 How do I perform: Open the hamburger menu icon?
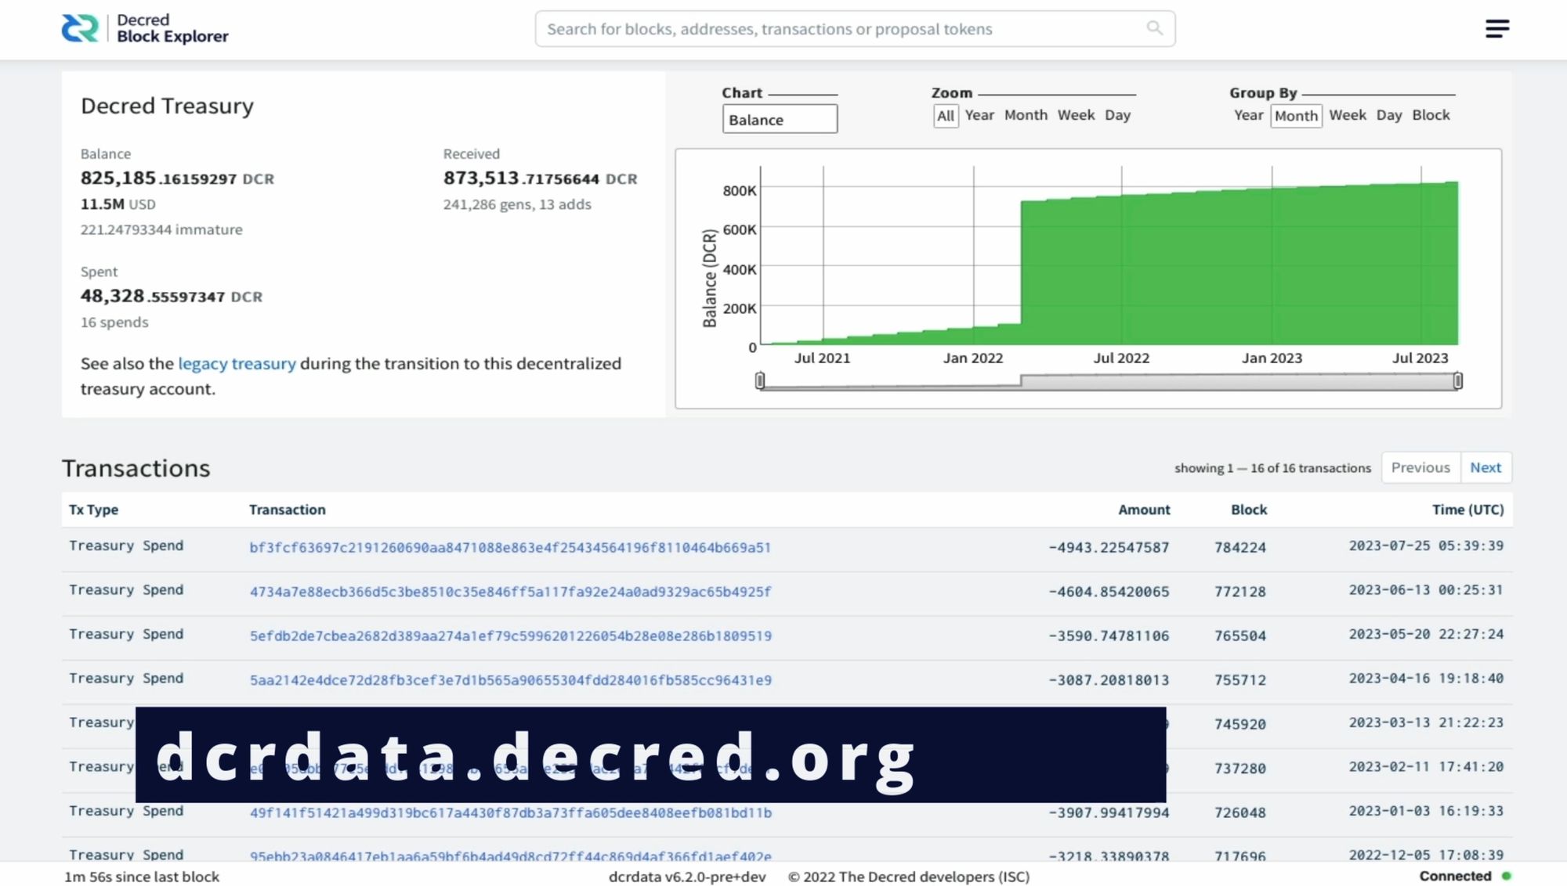(x=1496, y=29)
